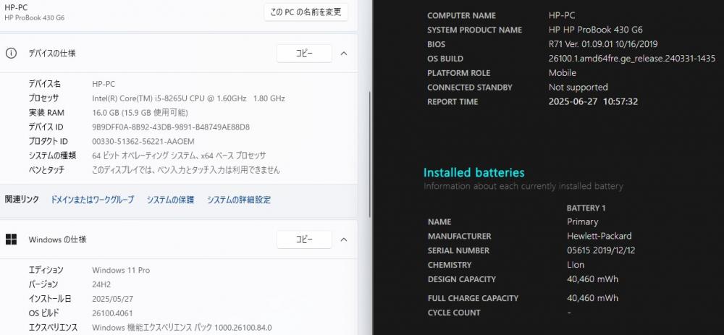Open ドメインまたはワークグループ link

93,200
